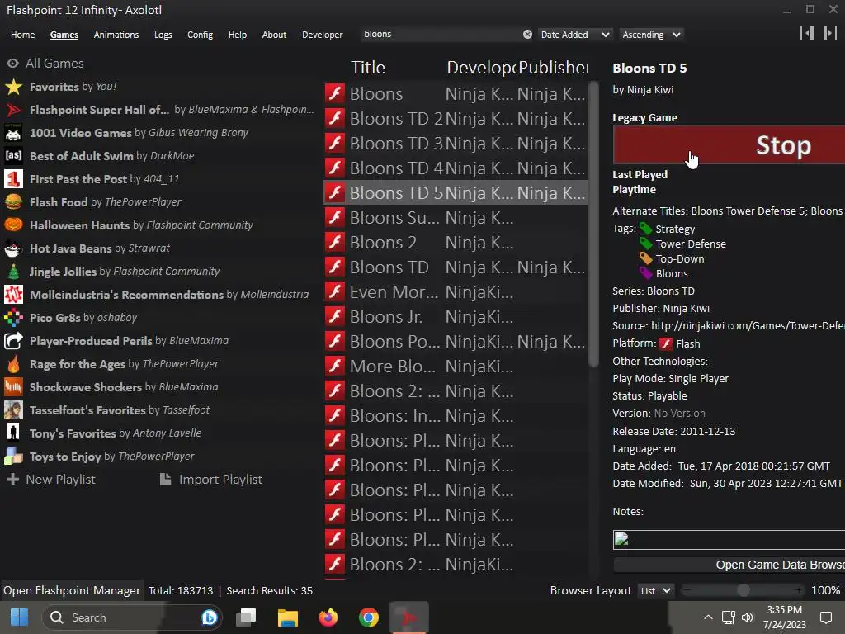845x634 pixels.
Task: Click the Player-Produced Perils share icon
Action: tap(13, 341)
